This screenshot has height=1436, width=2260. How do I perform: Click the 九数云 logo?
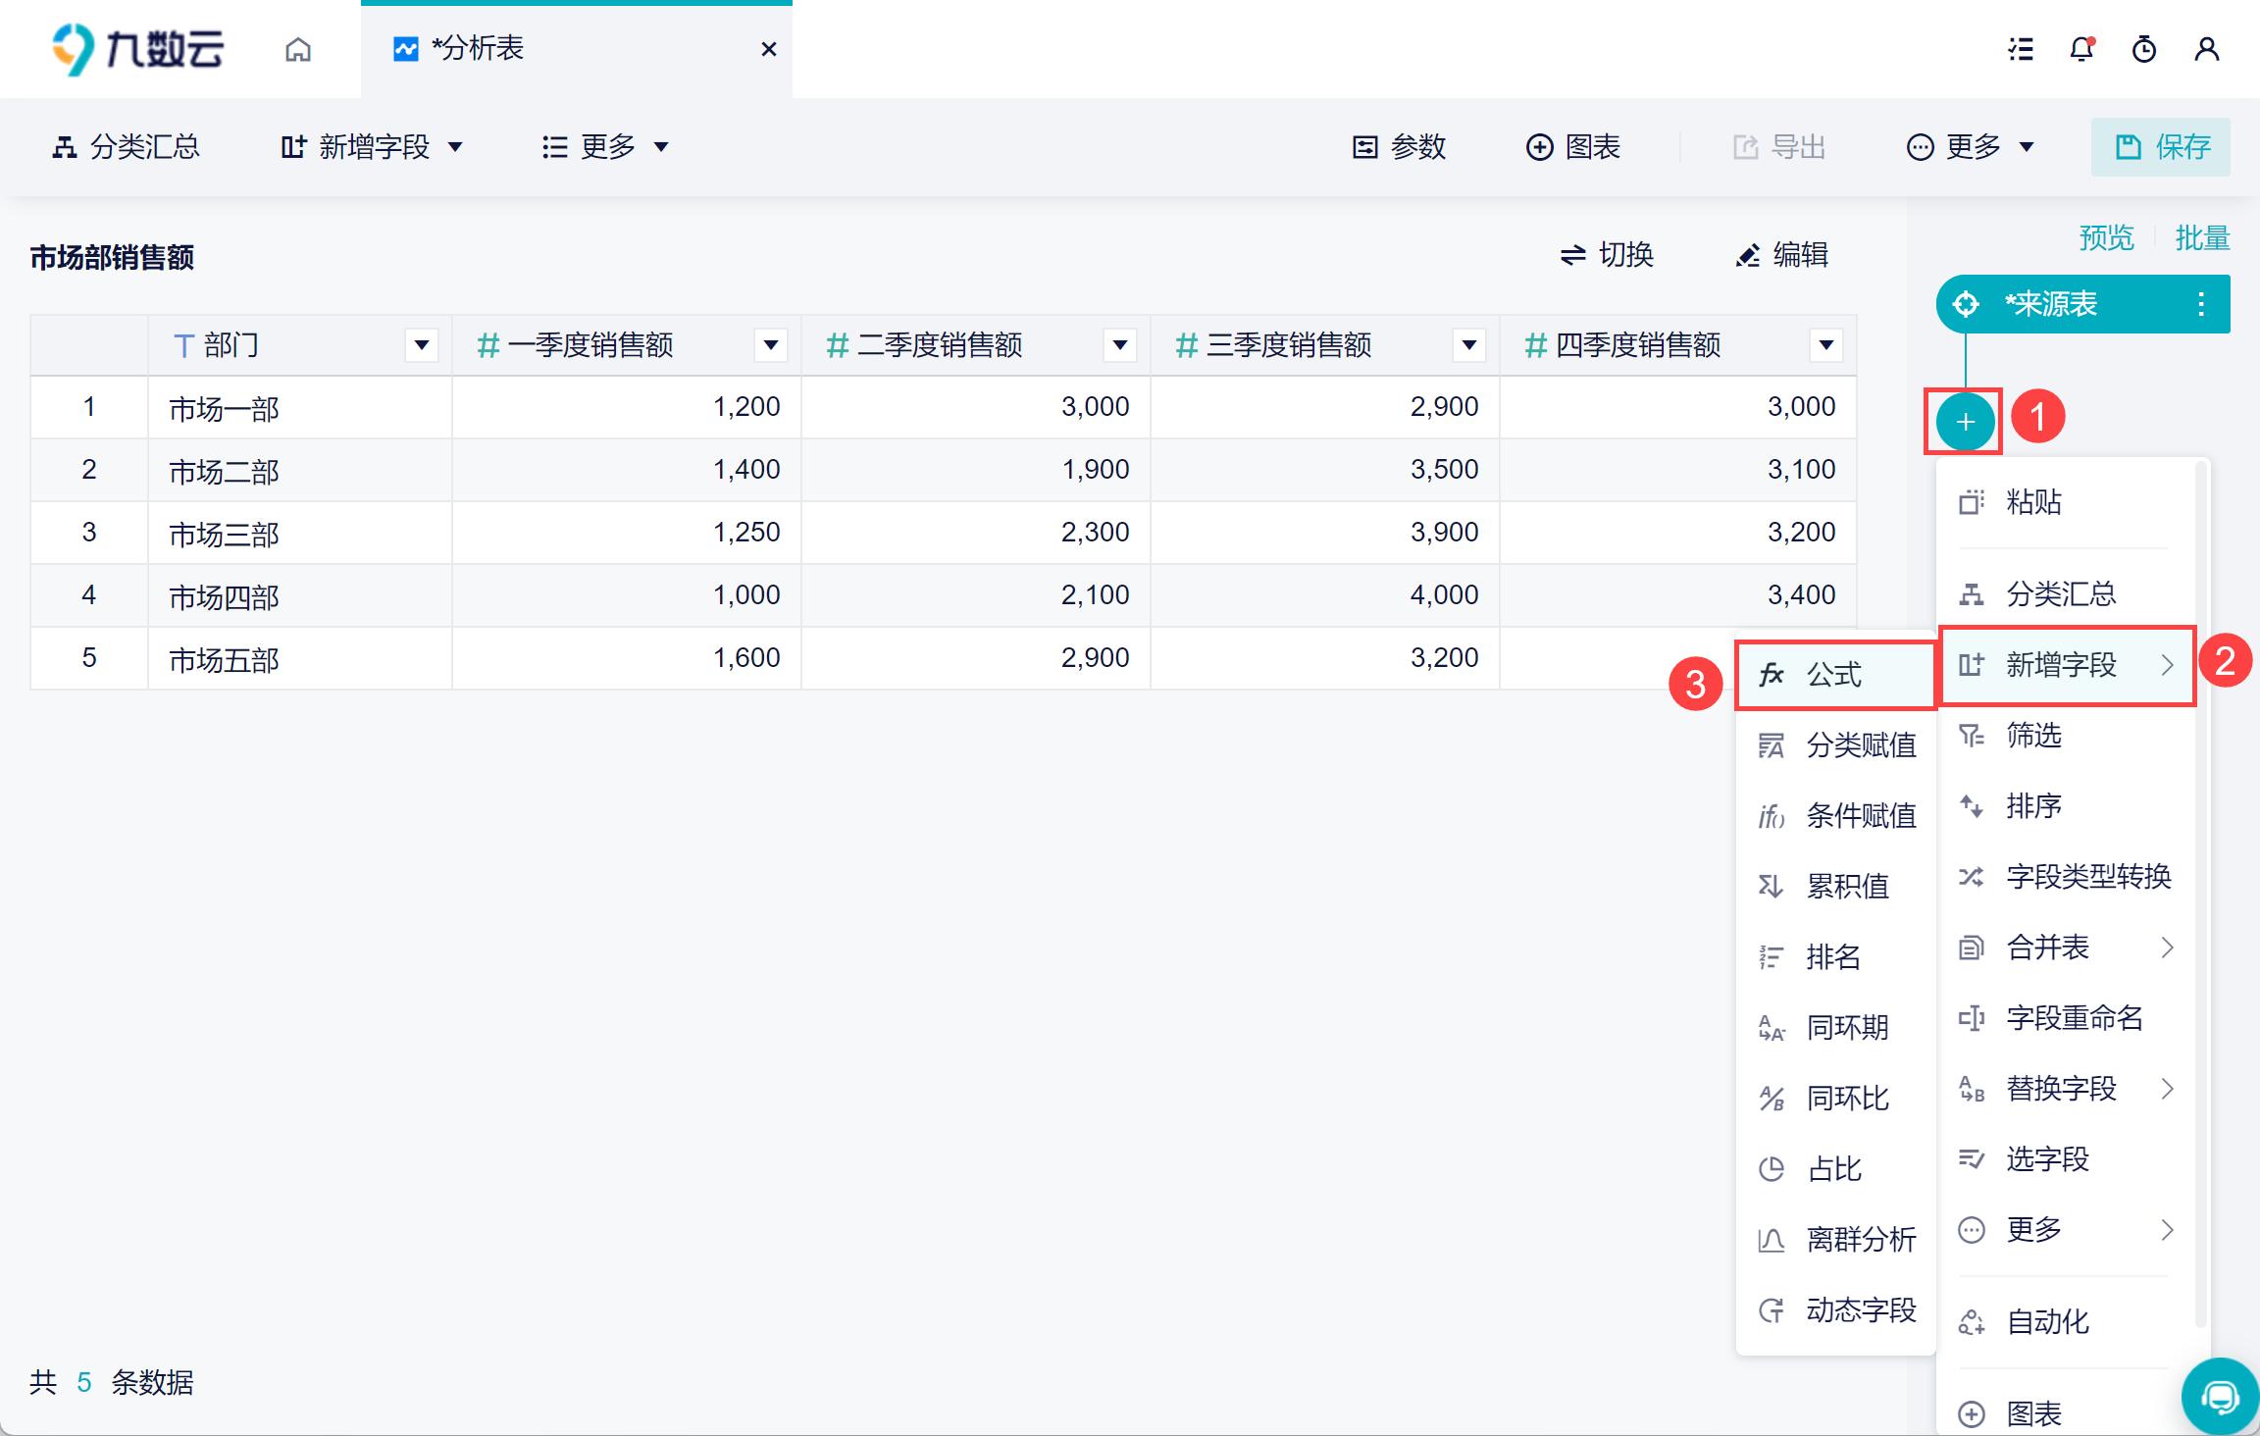(137, 49)
